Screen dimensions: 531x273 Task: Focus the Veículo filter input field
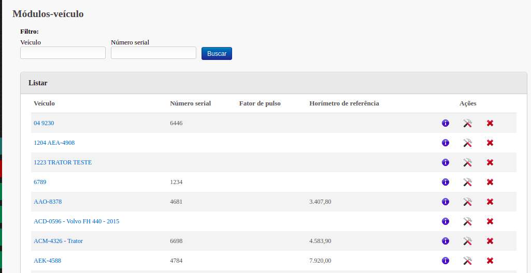point(63,53)
